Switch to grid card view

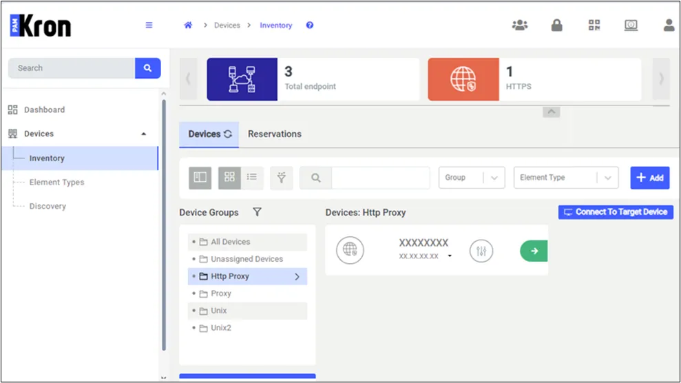coord(229,178)
